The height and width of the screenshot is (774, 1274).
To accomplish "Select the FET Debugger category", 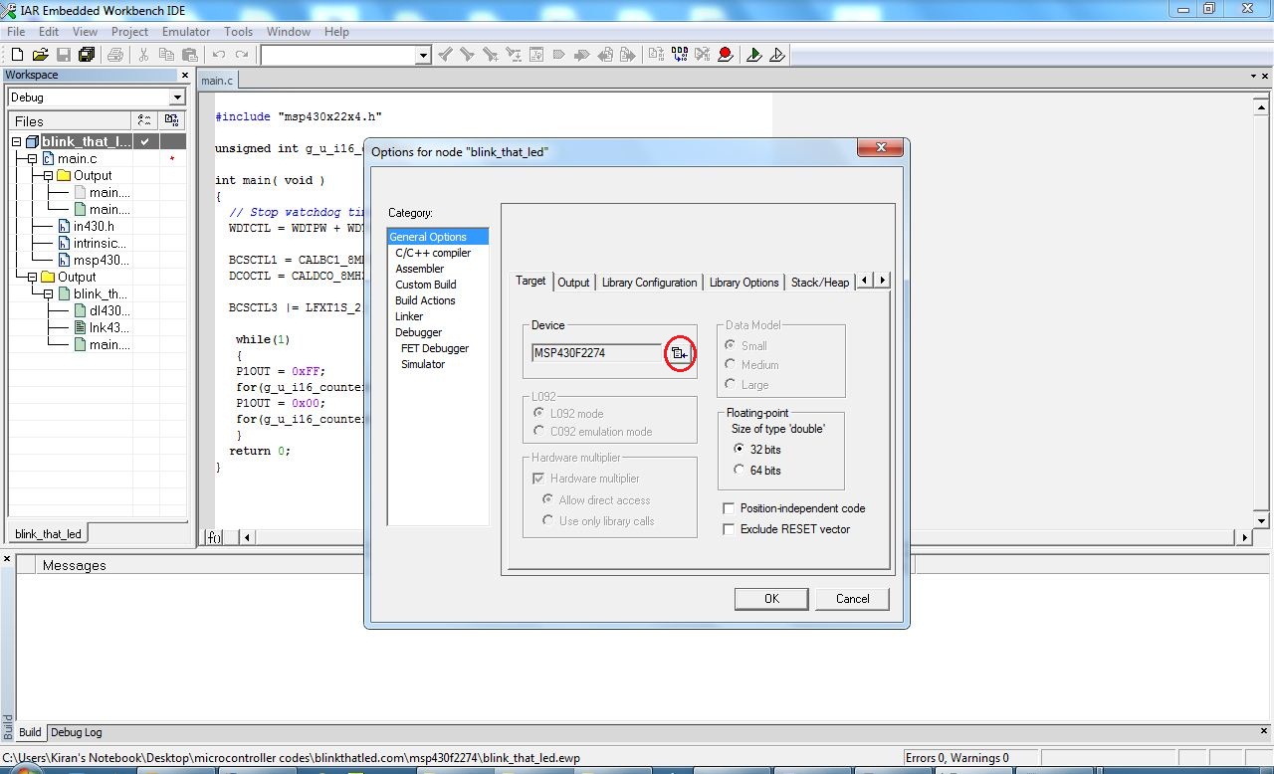I will pyautogui.click(x=434, y=348).
